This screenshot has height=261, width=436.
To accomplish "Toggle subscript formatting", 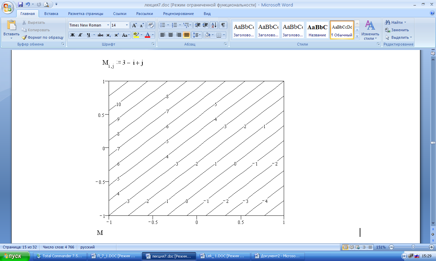I will pyautogui.click(x=108, y=35).
